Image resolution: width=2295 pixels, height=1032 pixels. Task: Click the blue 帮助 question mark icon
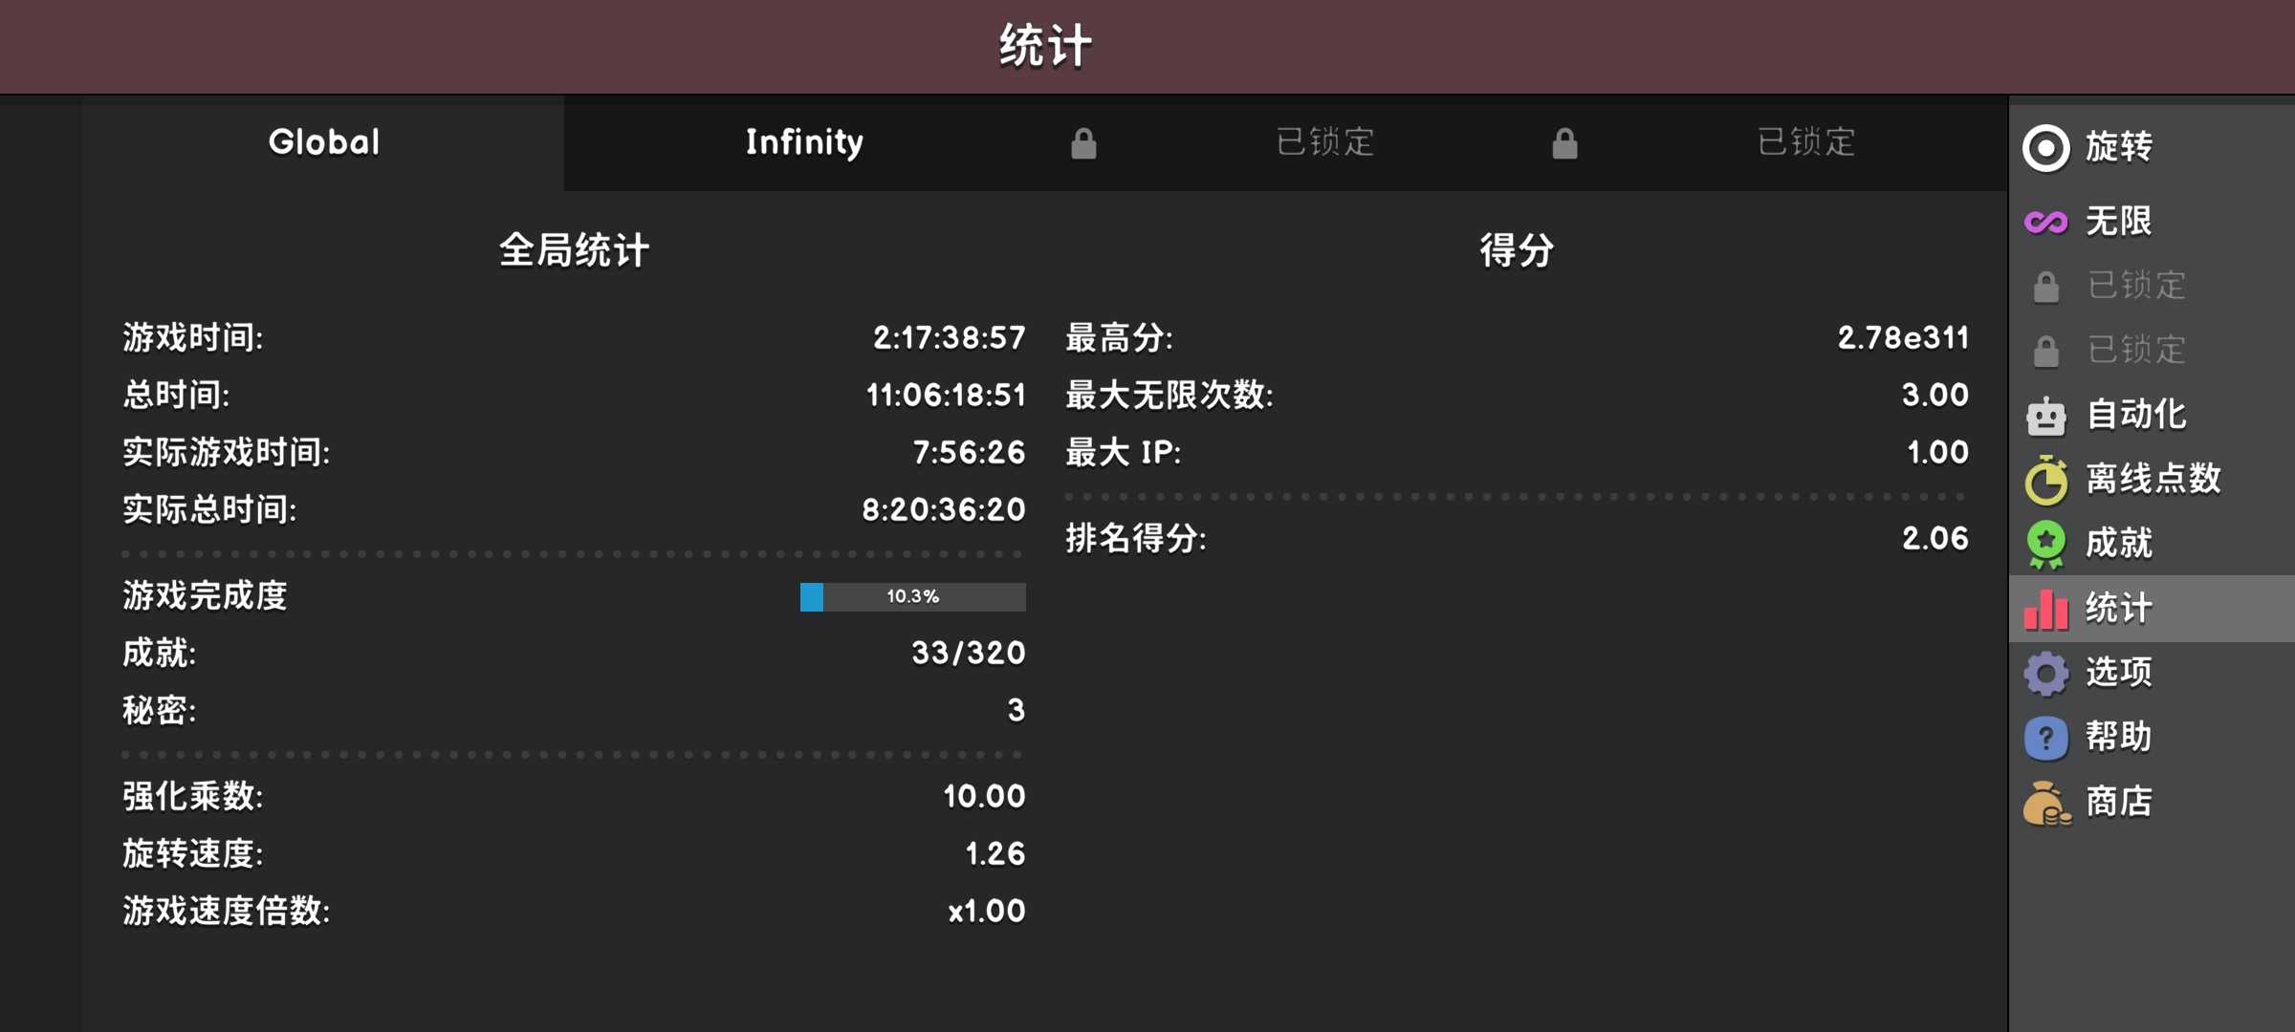[2046, 738]
